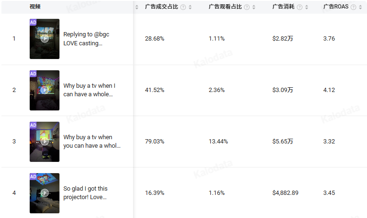The width and height of the screenshot is (367, 218).
Task: Play the second-row 'Why buy a tv' video
Action: click(44, 90)
